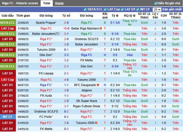Click LAT D1 badge on 10/08/25 row
183x132 pixels.
(8, 39)
